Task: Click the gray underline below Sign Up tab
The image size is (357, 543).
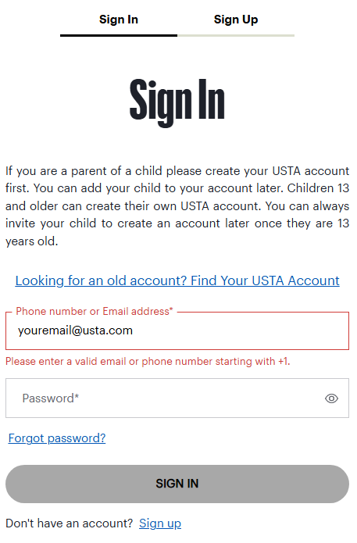Action: pos(236,35)
